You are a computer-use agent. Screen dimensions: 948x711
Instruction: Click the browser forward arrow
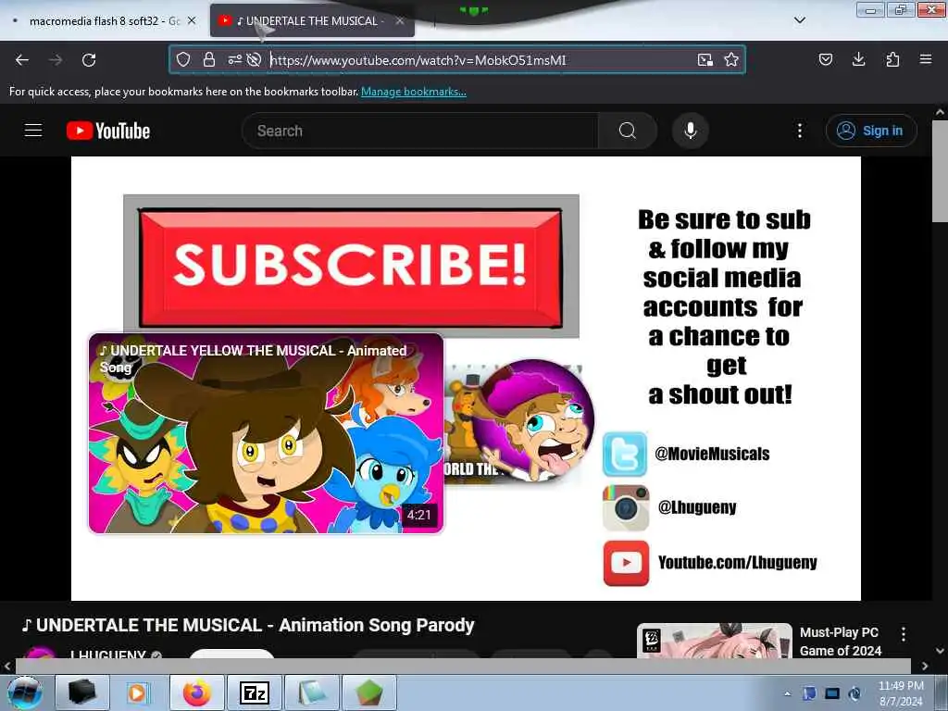point(56,60)
